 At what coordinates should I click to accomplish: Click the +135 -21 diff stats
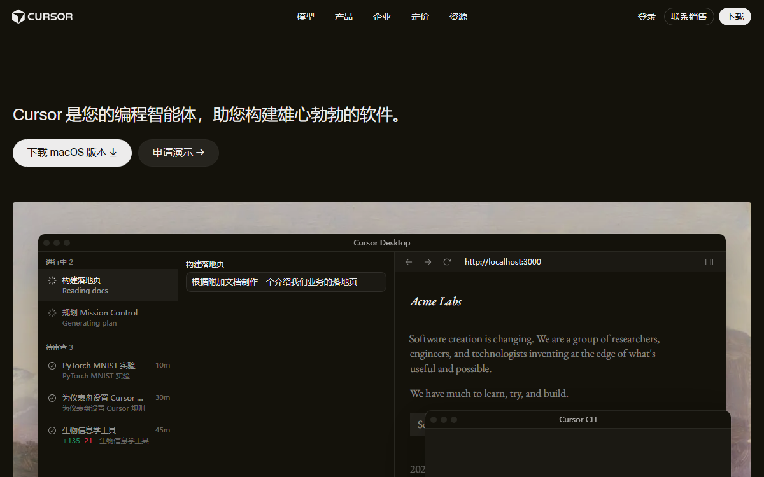tap(78, 441)
